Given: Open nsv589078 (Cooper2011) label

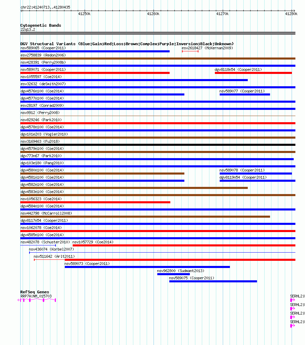Looking at the screenshot, I should (x=242, y=170).
